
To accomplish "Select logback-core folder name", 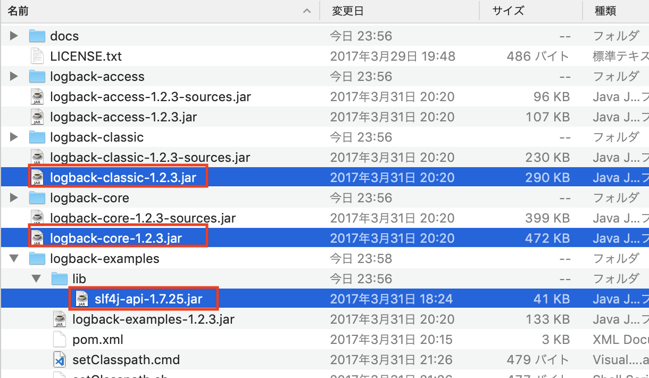I will click(89, 198).
